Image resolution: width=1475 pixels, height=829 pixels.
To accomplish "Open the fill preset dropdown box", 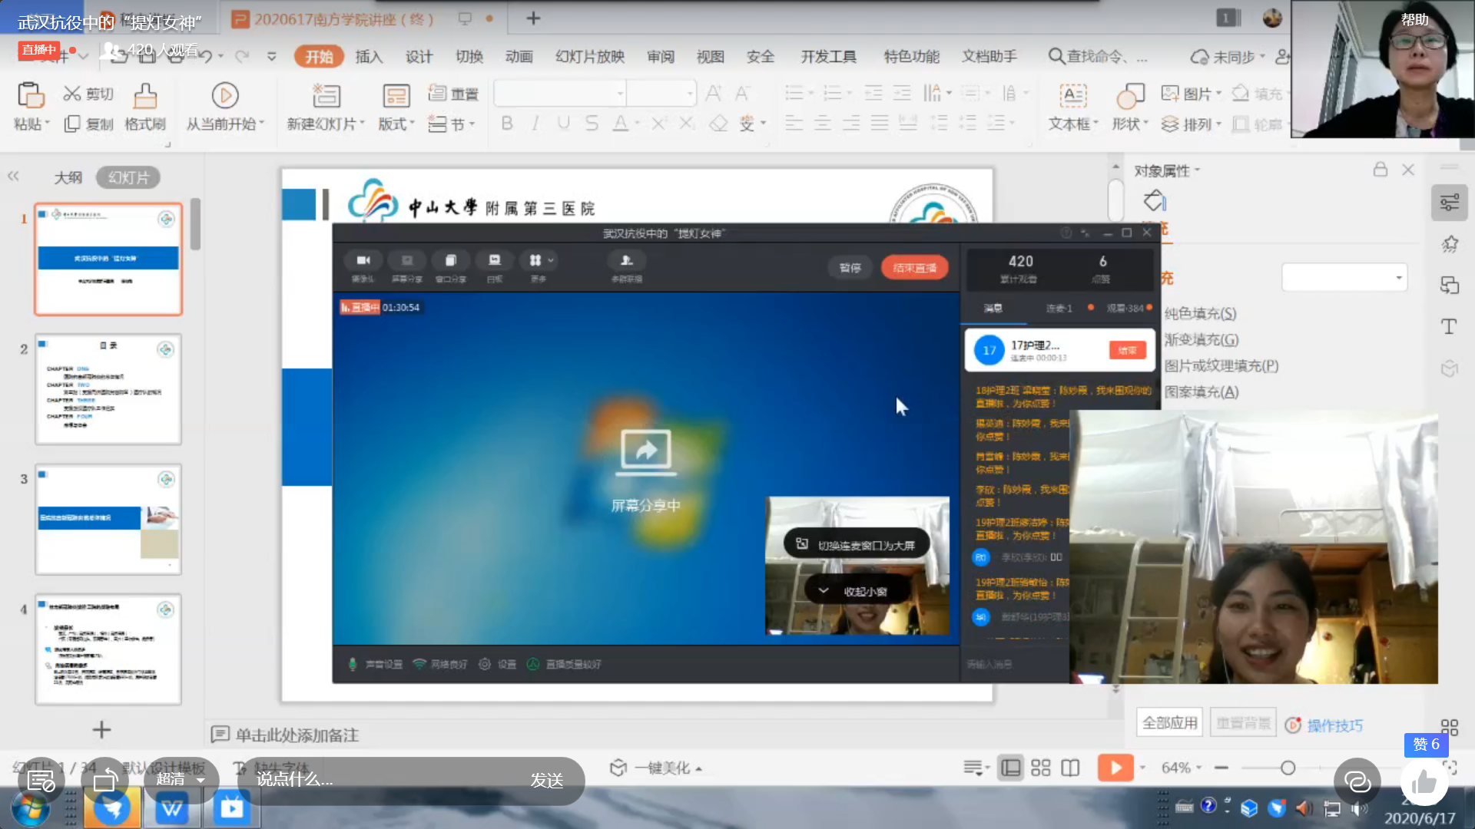I will click(x=1344, y=277).
